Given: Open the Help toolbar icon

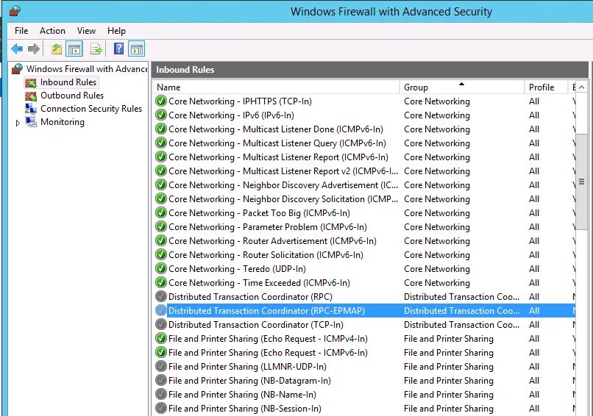Looking at the screenshot, I should pyautogui.click(x=118, y=49).
